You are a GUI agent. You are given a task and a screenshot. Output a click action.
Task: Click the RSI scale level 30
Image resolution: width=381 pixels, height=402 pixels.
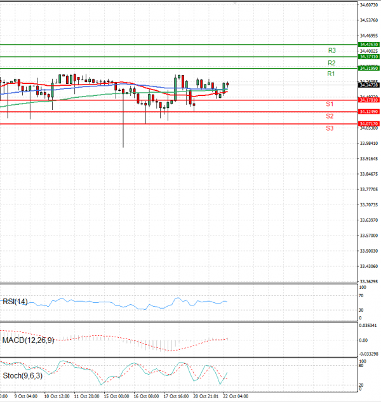pos(361,310)
